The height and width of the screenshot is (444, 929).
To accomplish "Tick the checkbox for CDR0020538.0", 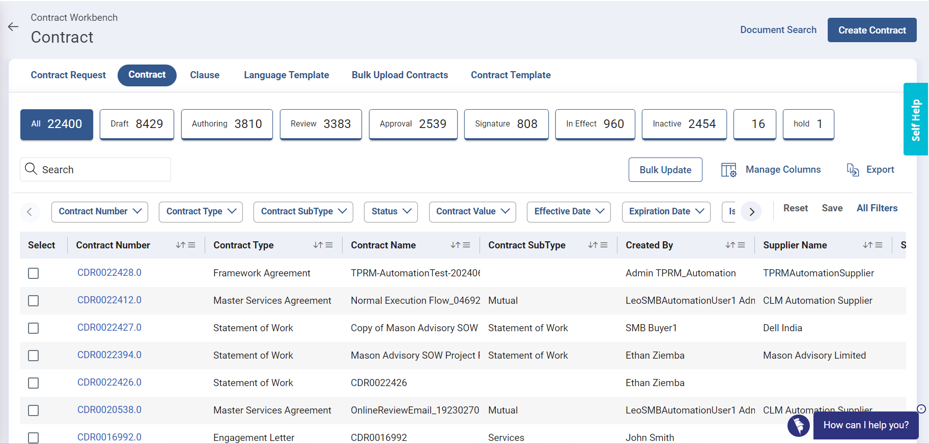I will tap(34, 410).
